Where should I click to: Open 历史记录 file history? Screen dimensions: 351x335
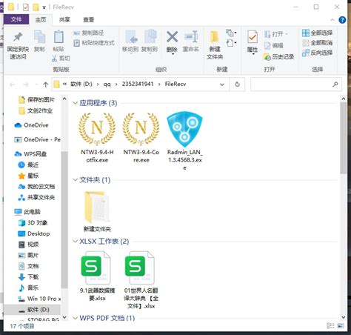click(x=279, y=57)
